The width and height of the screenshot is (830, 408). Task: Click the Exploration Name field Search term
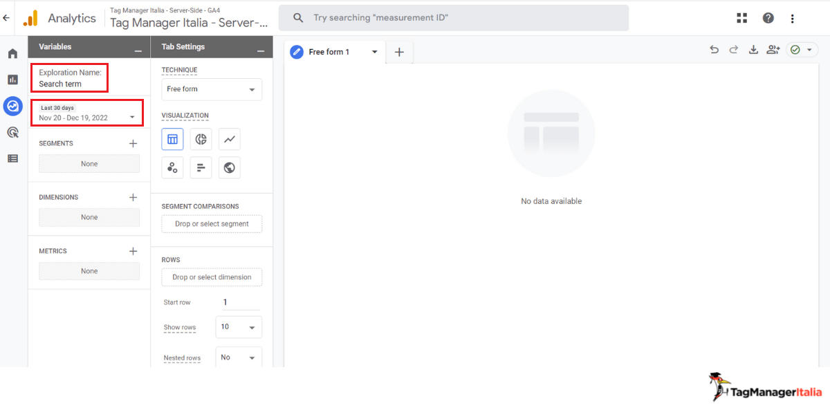(x=69, y=77)
